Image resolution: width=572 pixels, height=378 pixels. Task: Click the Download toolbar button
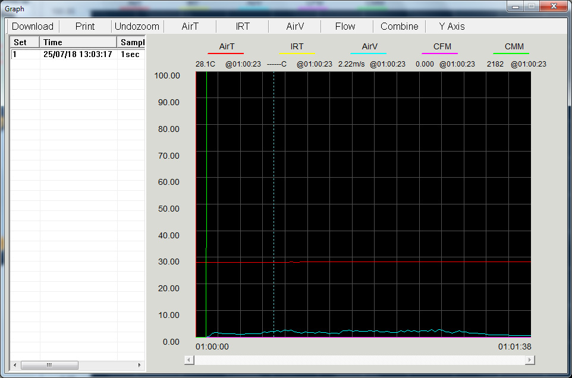pyautogui.click(x=33, y=26)
